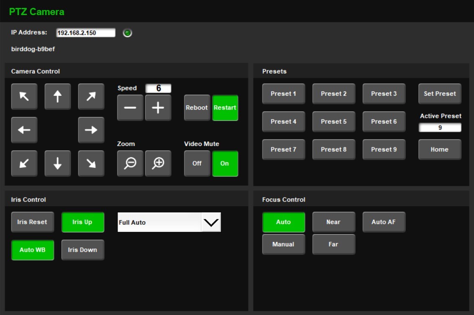
Task: Tilt camera down with down arrow
Action: [58, 164]
